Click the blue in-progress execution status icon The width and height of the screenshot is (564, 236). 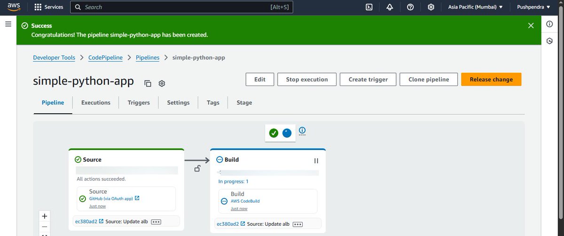pyautogui.click(x=287, y=134)
